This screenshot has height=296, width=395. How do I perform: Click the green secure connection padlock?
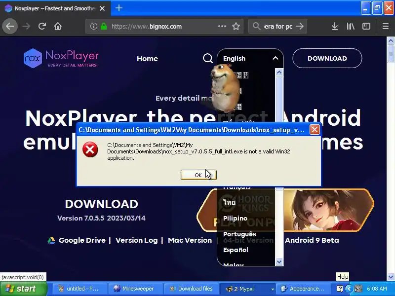(104, 26)
